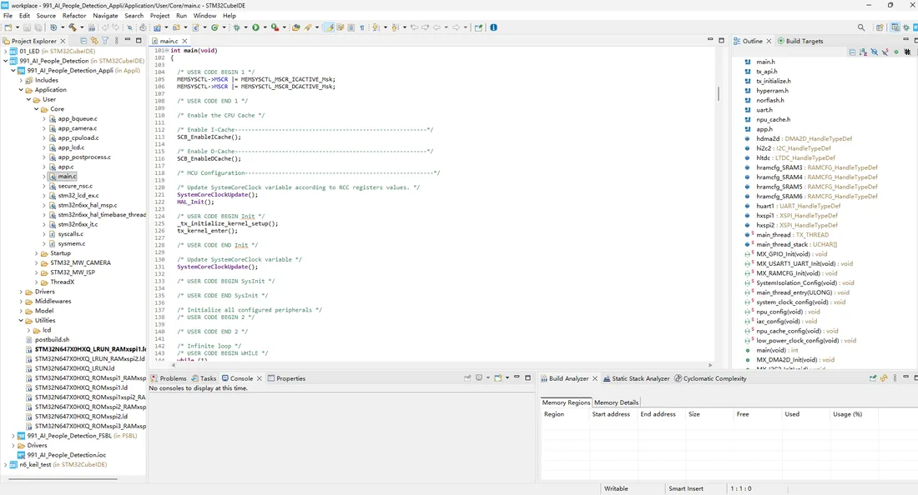Expand the Middlewares folder
Image resolution: width=918 pixels, height=495 pixels.
(21, 302)
